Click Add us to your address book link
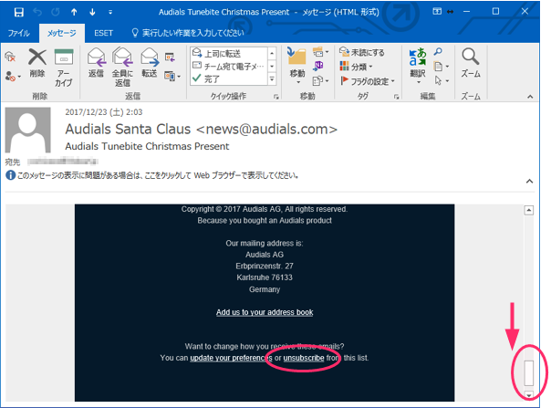 click(265, 312)
